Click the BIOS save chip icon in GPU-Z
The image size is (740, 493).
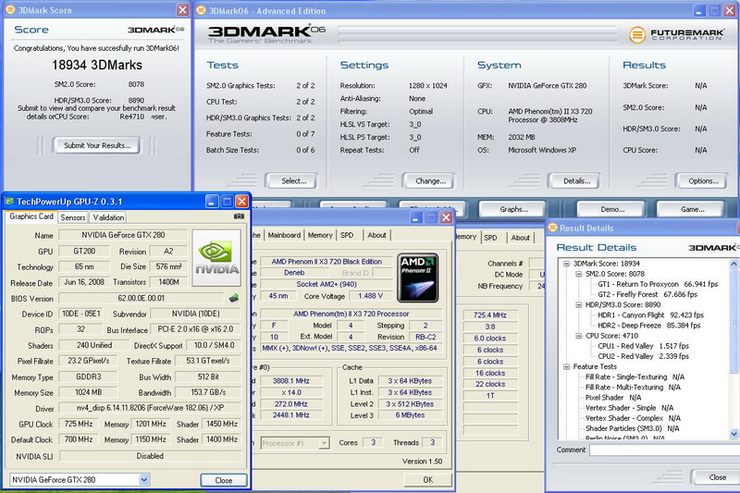coord(234,298)
